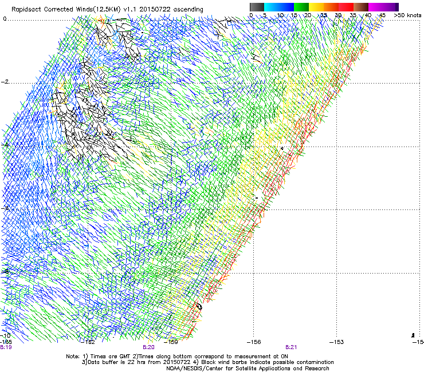Click the Rapidscat Corrected Winds title text

pyautogui.click(x=107, y=9)
